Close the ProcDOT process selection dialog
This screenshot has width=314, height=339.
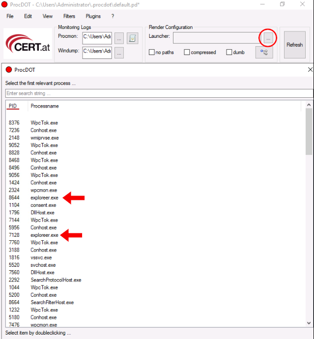coord(310,70)
